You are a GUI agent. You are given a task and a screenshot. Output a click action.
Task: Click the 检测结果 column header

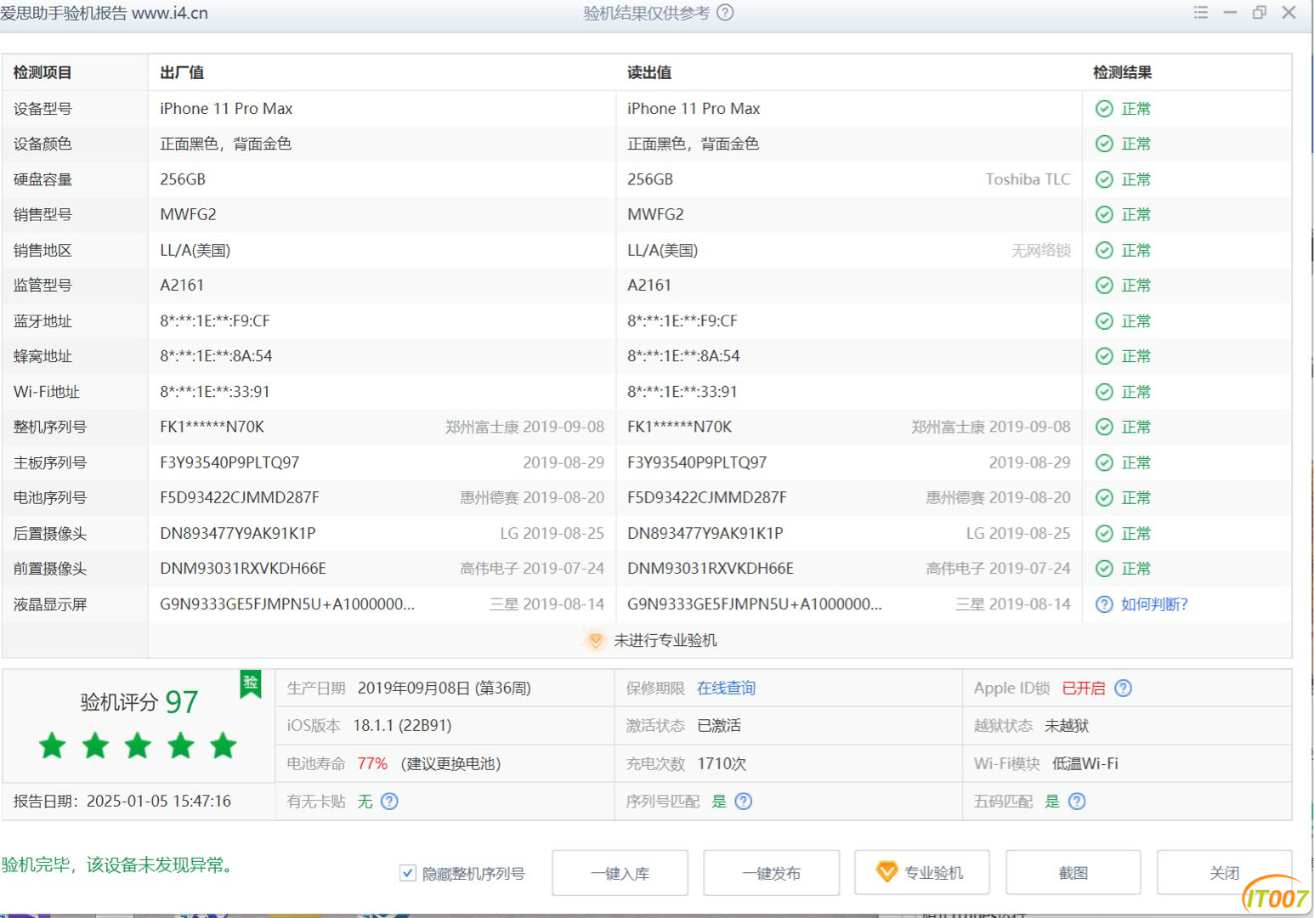coord(1123,73)
